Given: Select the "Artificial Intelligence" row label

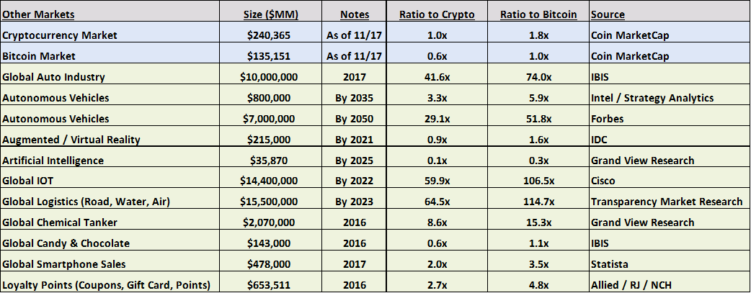Looking at the screenshot, I should click(x=53, y=160).
